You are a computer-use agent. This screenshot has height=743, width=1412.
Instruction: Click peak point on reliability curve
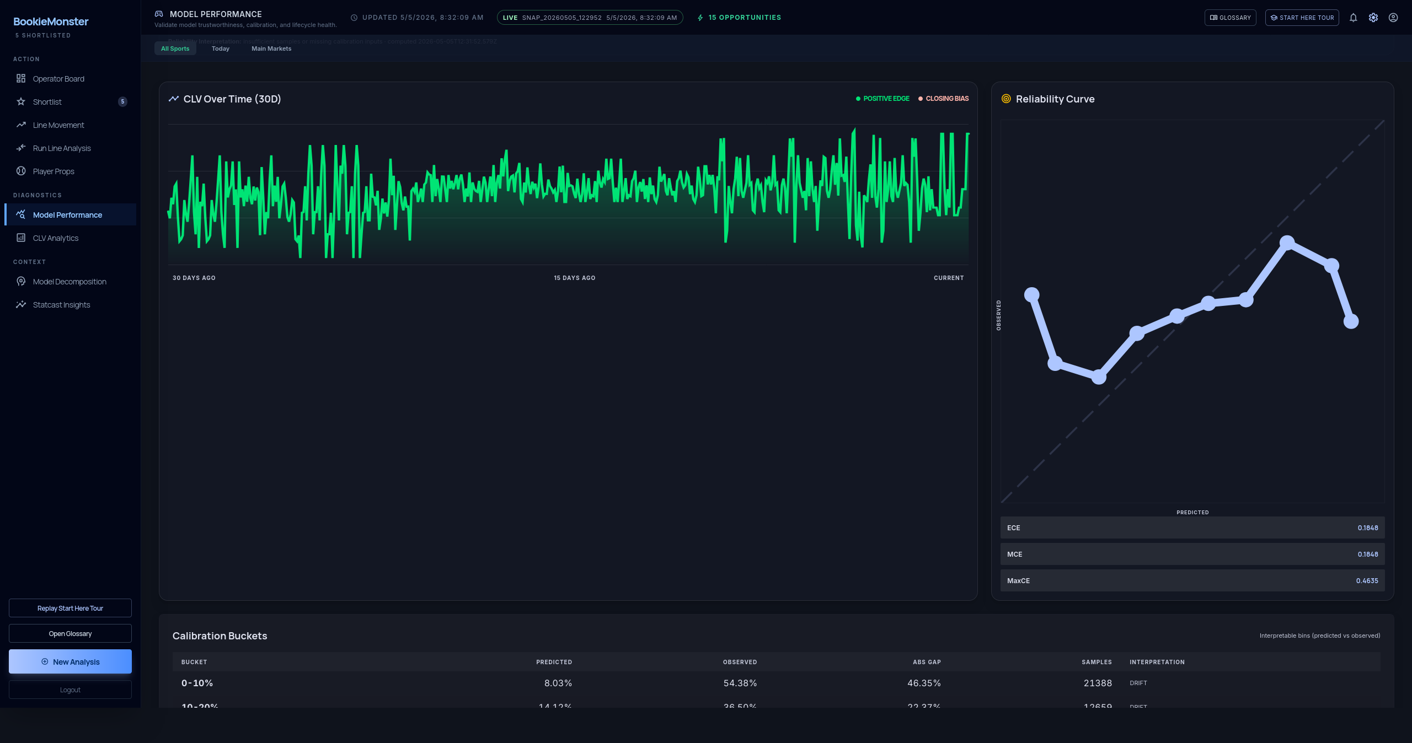coord(1287,243)
